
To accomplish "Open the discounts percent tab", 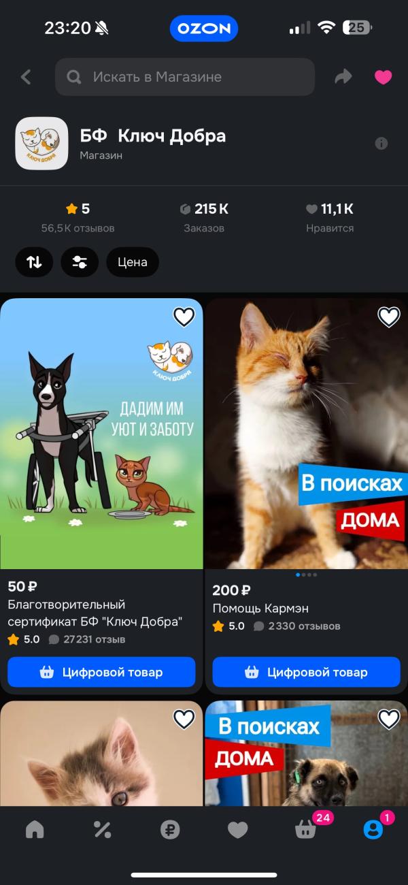I will point(102,829).
